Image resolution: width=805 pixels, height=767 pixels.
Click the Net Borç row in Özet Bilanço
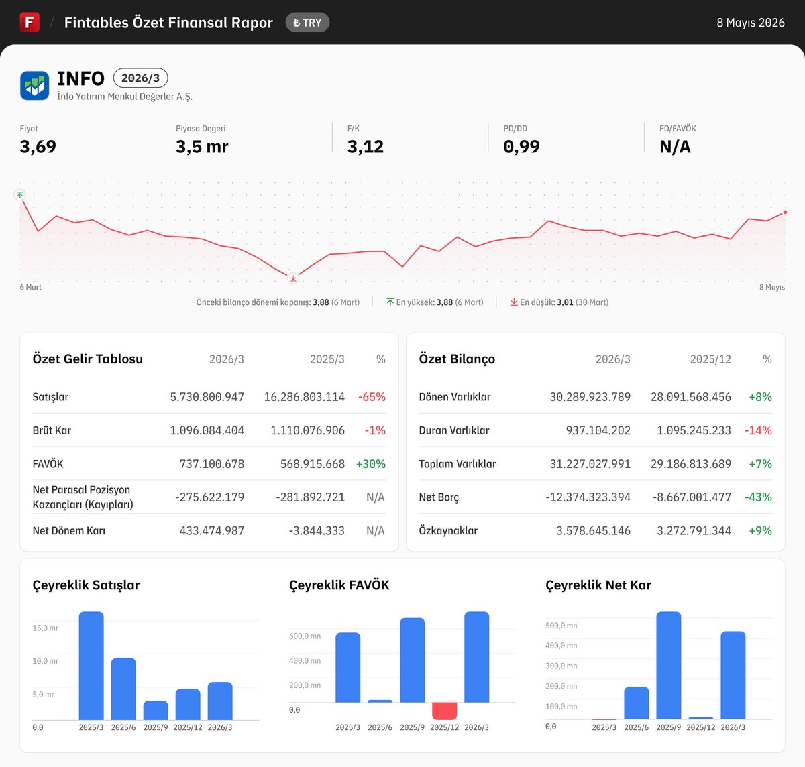[x=596, y=497]
